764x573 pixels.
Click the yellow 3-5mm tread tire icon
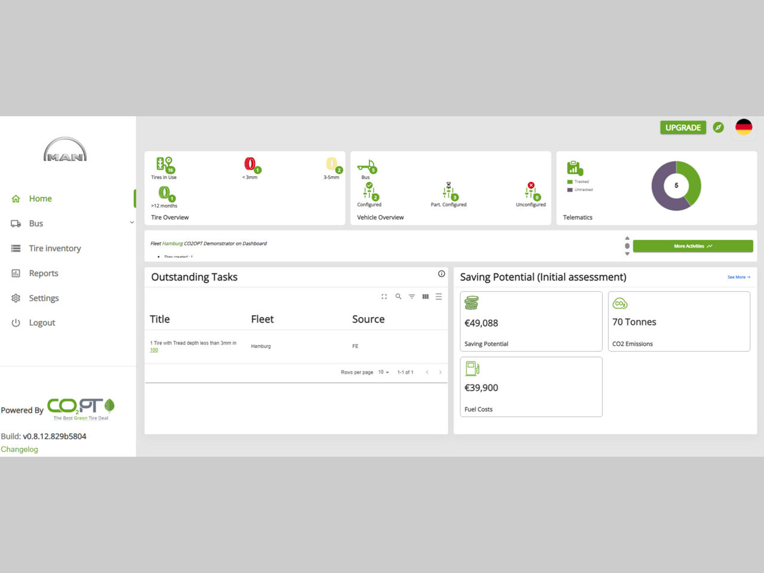(332, 165)
